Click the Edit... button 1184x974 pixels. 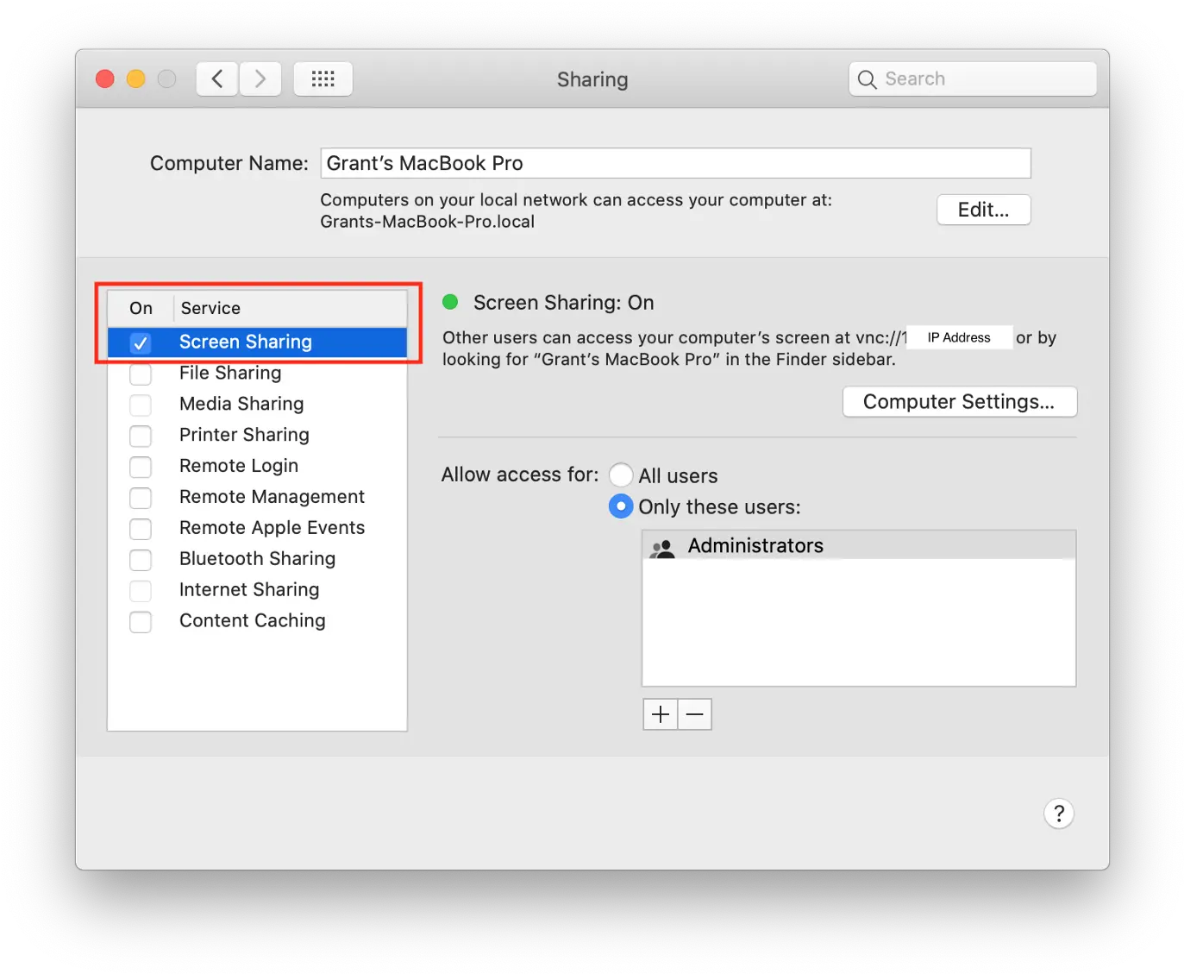984,210
